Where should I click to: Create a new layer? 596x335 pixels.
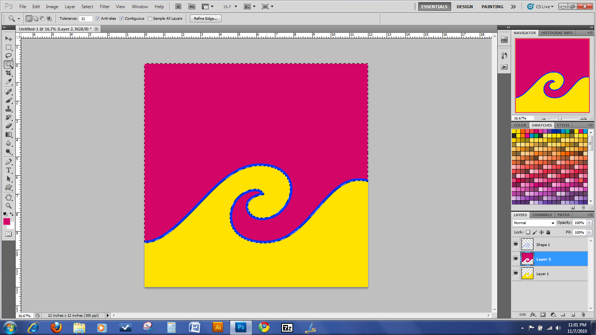pos(573,315)
